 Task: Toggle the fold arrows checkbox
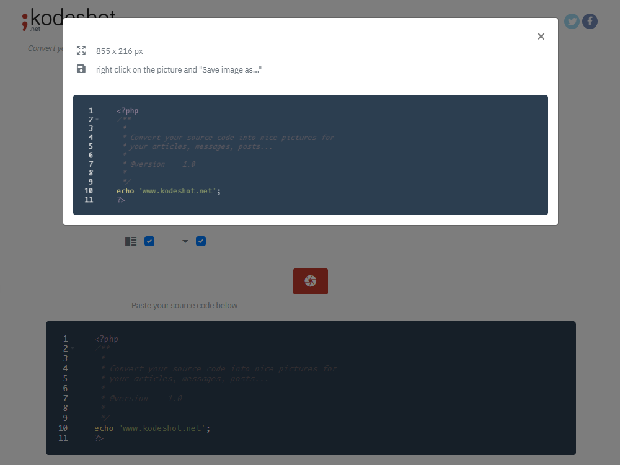click(x=201, y=241)
